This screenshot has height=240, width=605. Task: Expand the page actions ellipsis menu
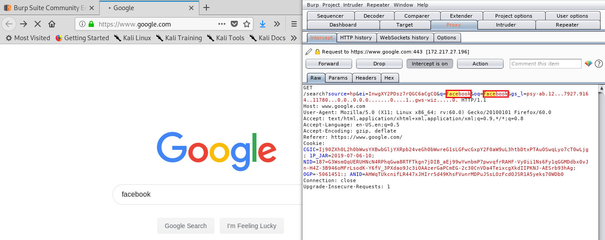pyautogui.click(x=222, y=24)
